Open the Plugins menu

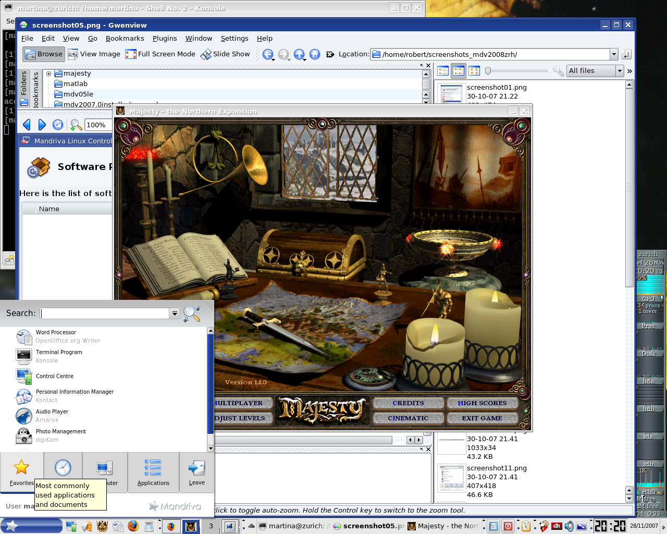(165, 39)
